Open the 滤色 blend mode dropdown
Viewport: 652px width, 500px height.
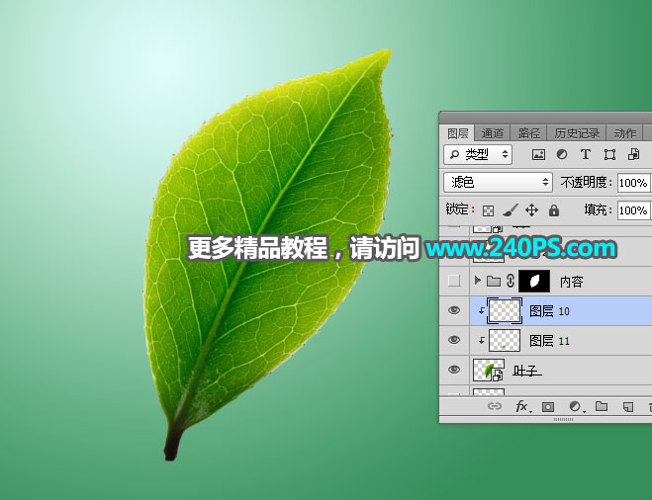pyautogui.click(x=498, y=182)
